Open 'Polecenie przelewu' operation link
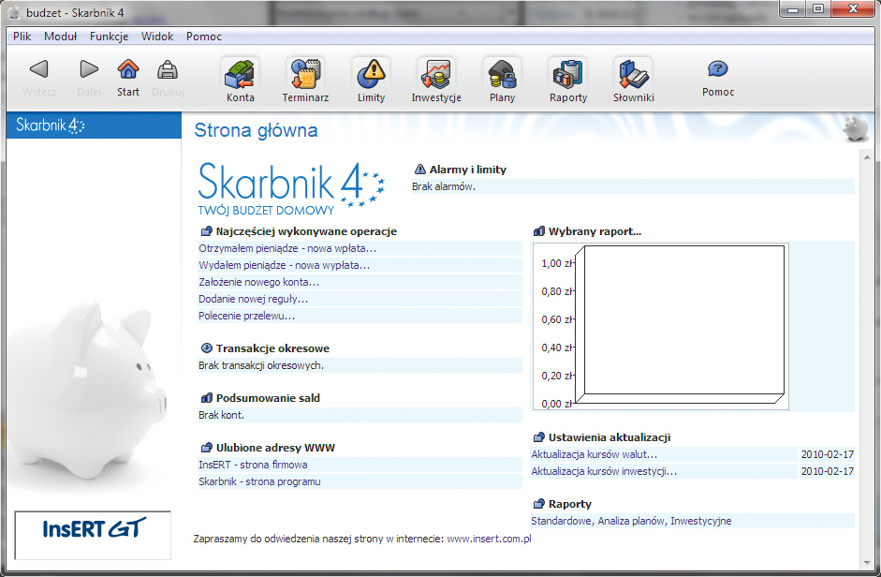Viewport: 881px width, 577px height. point(246,316)
